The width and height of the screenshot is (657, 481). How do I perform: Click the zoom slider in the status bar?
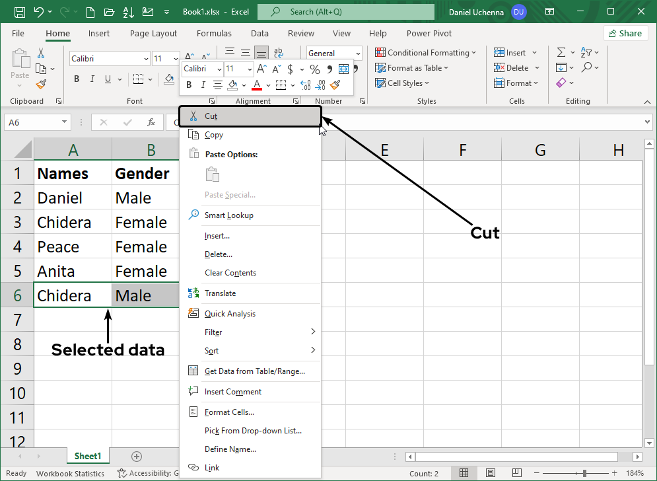click(584, 473)
